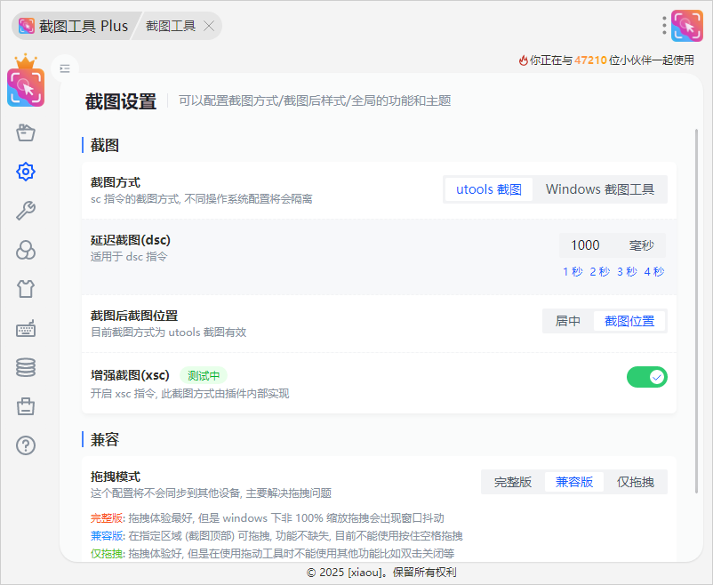Click the blue 兼容版 description label

[x=107, y=535]
